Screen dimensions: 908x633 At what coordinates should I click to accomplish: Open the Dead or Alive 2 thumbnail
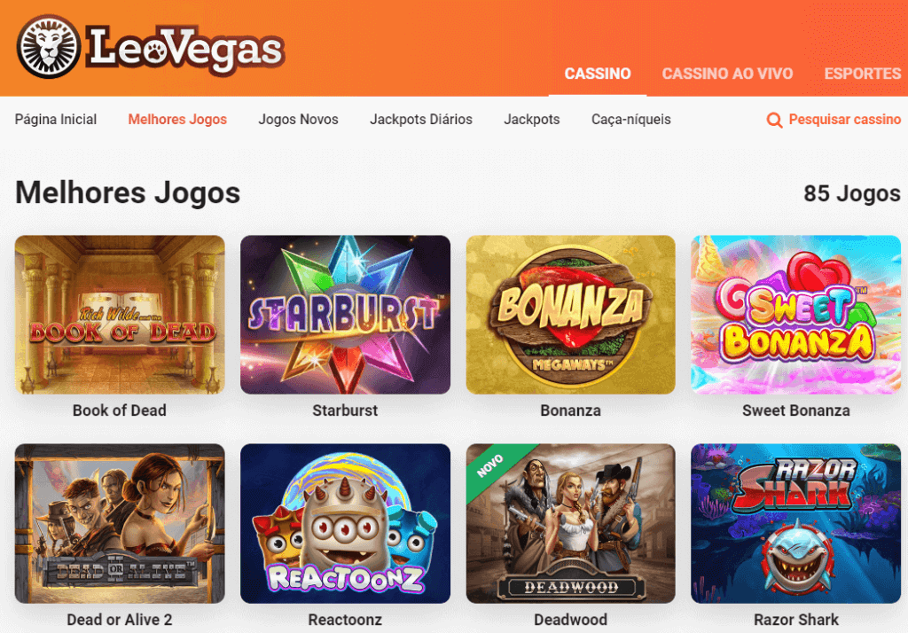pyautogui.click(x=120, y=524)
